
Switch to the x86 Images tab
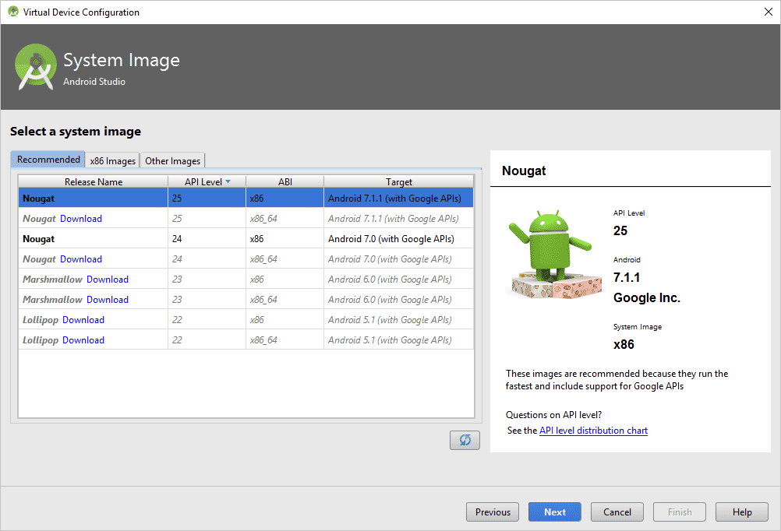[113, 160]
